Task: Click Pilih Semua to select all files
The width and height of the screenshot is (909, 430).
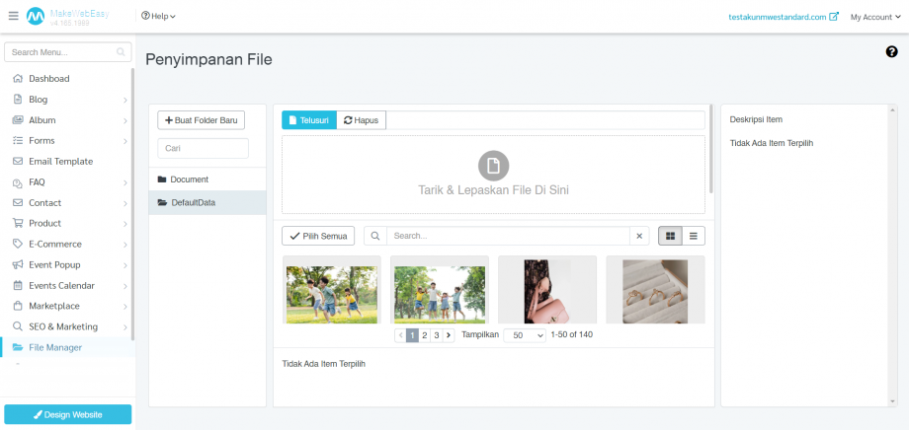Action: (318, 236)
